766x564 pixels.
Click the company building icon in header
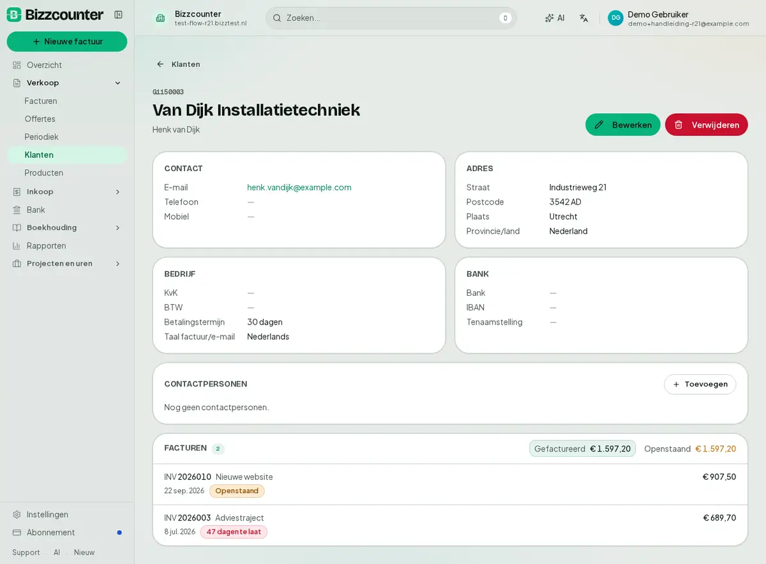160,18
